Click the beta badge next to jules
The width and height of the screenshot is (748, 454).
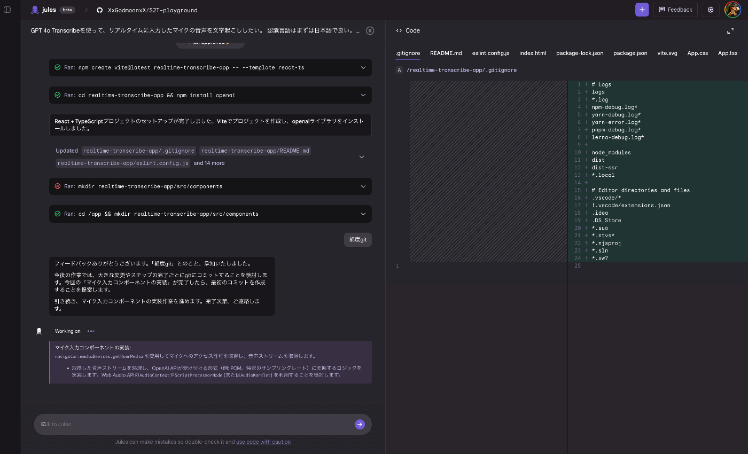pyautogui.click(x=67, y=10)
